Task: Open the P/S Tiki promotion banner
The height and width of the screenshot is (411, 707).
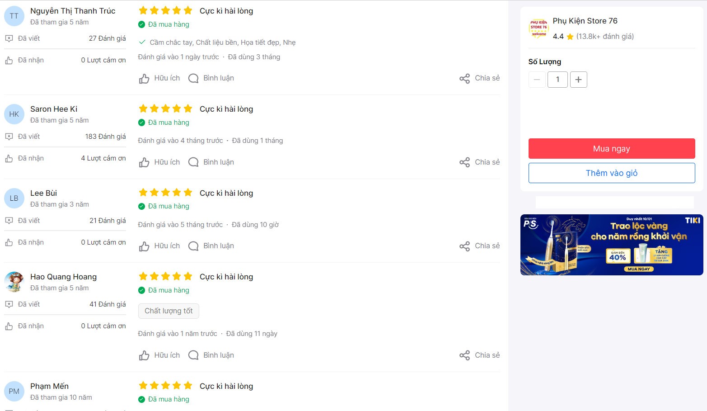Action: pyautogui.click(x=612, y=245)
